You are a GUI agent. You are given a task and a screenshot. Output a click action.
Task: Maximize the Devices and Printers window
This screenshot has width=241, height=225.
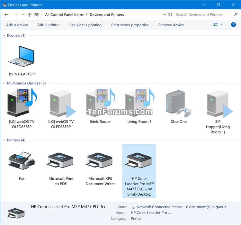coord(218,5)
